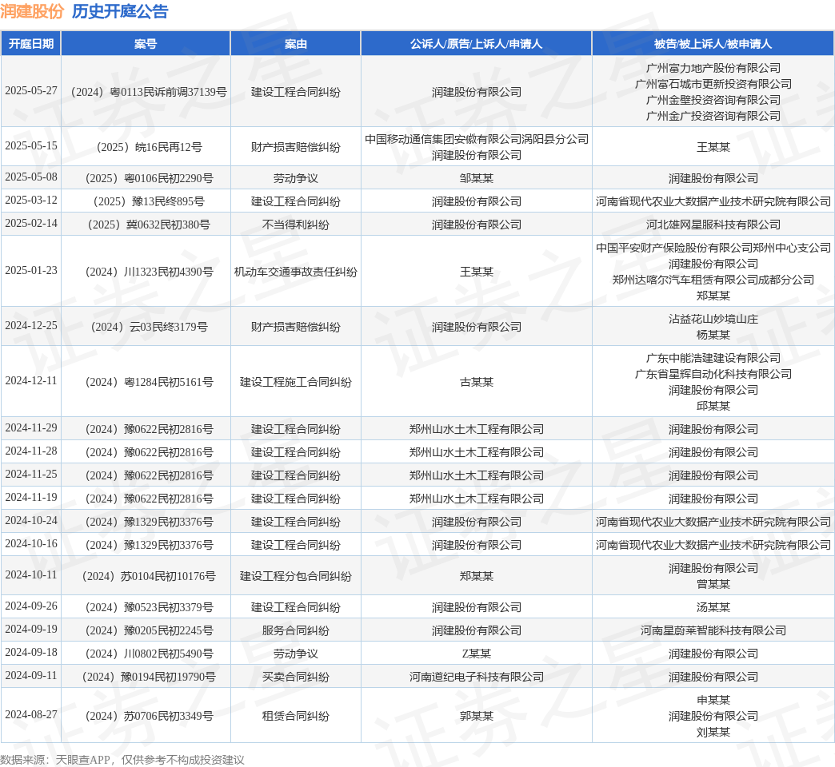Click the 数据来源 footer note

tap(122, 760)
